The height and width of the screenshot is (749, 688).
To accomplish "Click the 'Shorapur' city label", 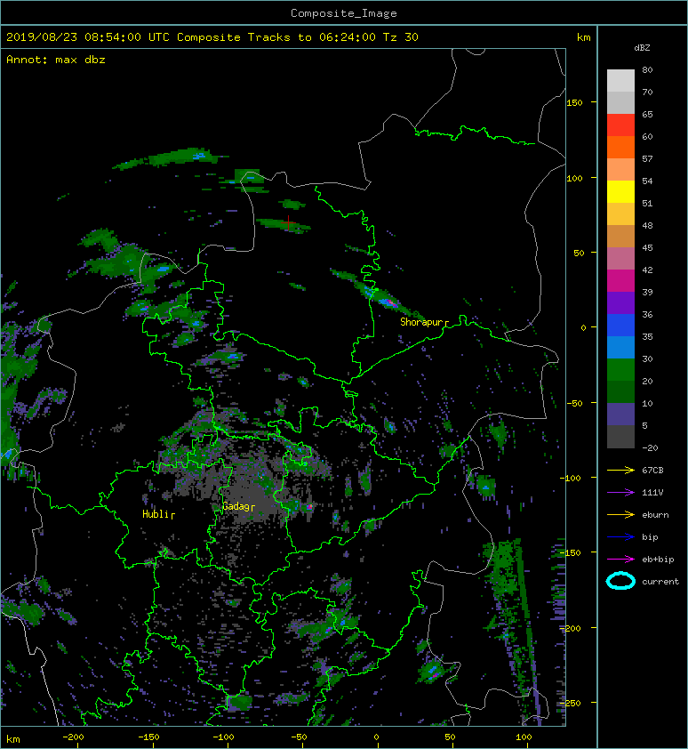I will pos(421,322).
